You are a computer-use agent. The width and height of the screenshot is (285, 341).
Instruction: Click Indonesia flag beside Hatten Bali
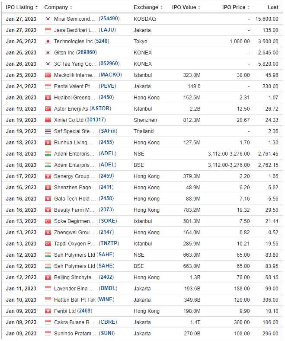48,300
